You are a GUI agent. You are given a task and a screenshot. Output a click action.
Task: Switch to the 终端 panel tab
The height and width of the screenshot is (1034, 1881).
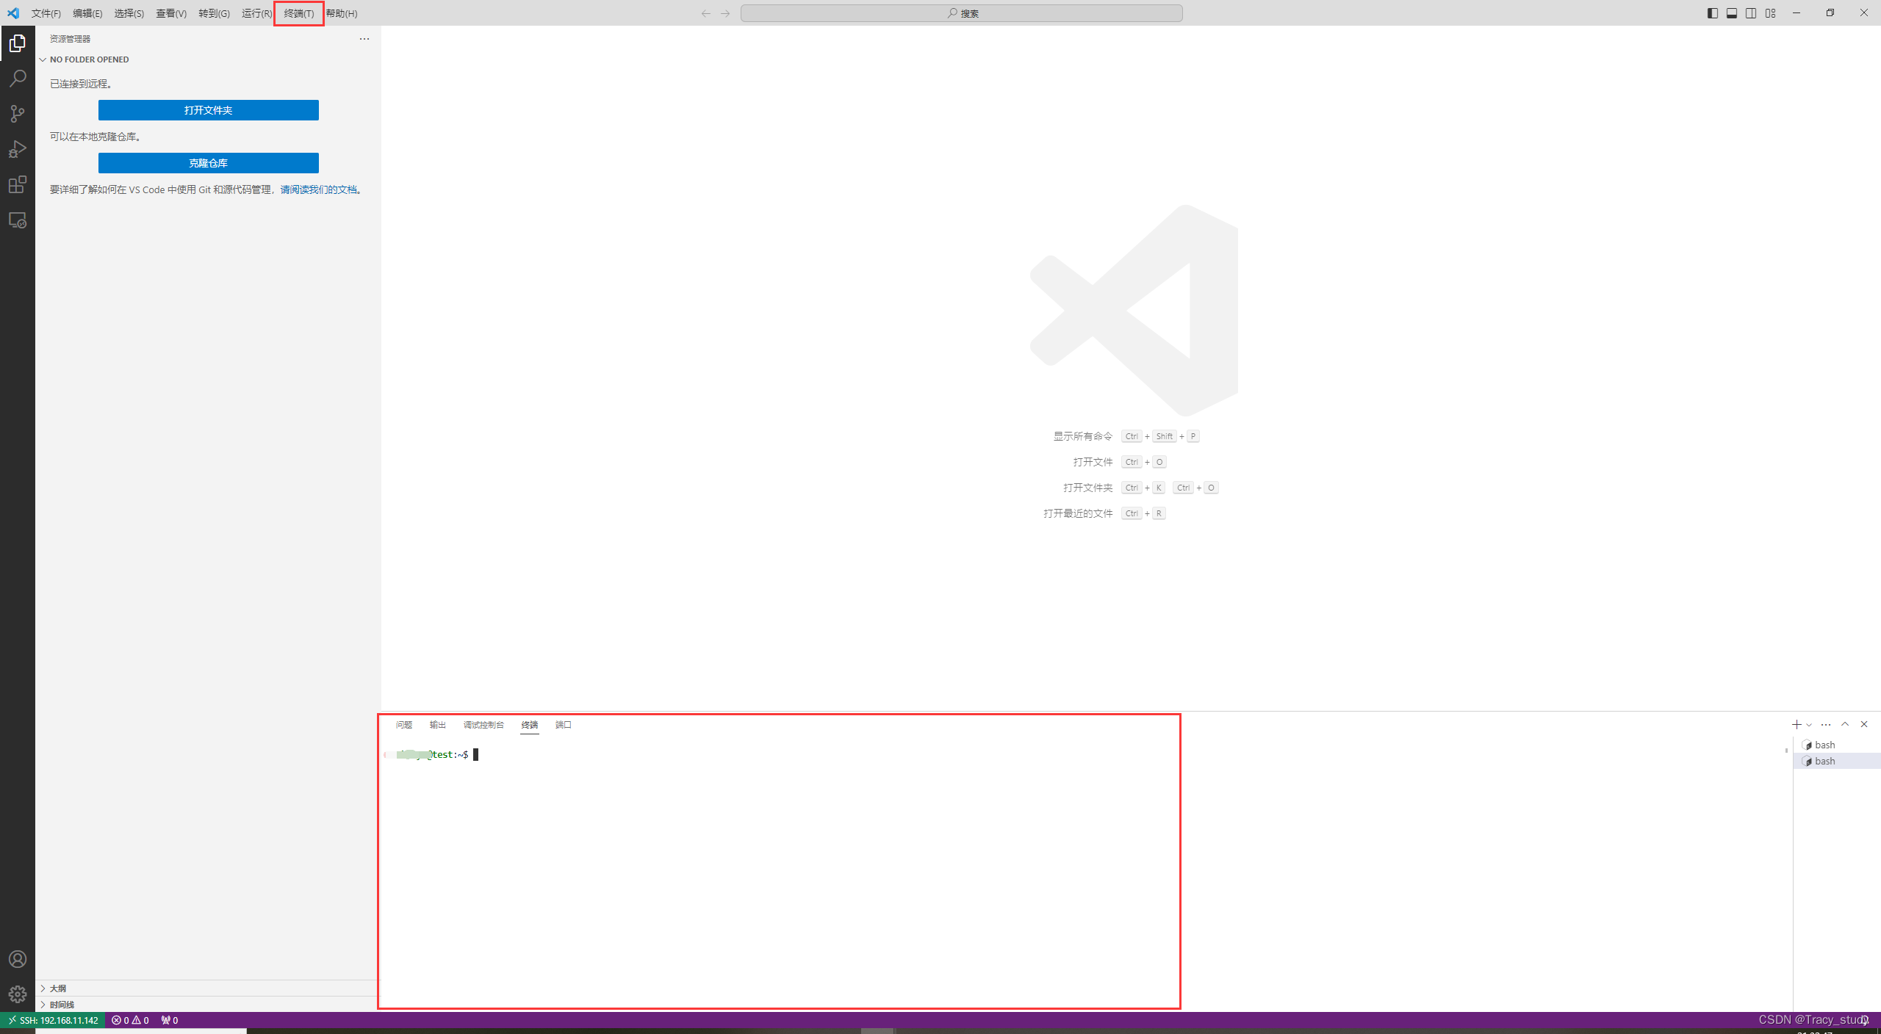[x=530, y=725]
